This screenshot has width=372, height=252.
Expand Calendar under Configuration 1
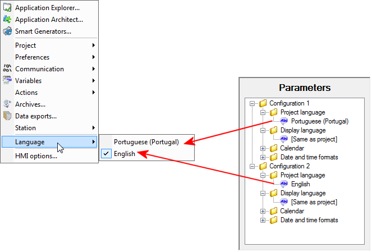(x=263, y=149)
